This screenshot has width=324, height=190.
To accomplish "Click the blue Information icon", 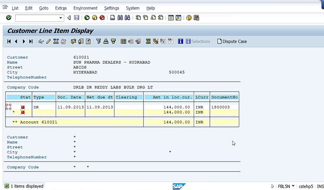I will click(180, 41).
